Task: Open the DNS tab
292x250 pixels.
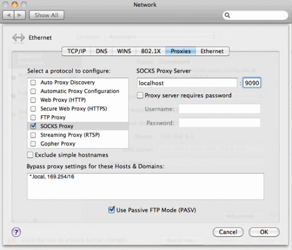Action: [x=101, y=51]
